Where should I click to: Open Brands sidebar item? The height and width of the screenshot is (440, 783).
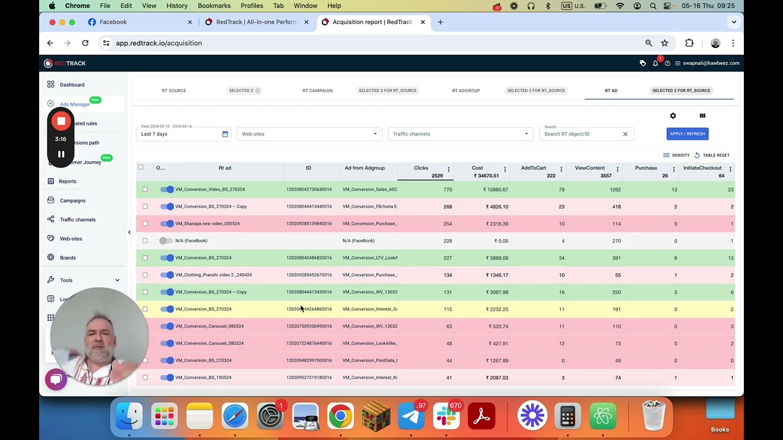pos(67,258)
